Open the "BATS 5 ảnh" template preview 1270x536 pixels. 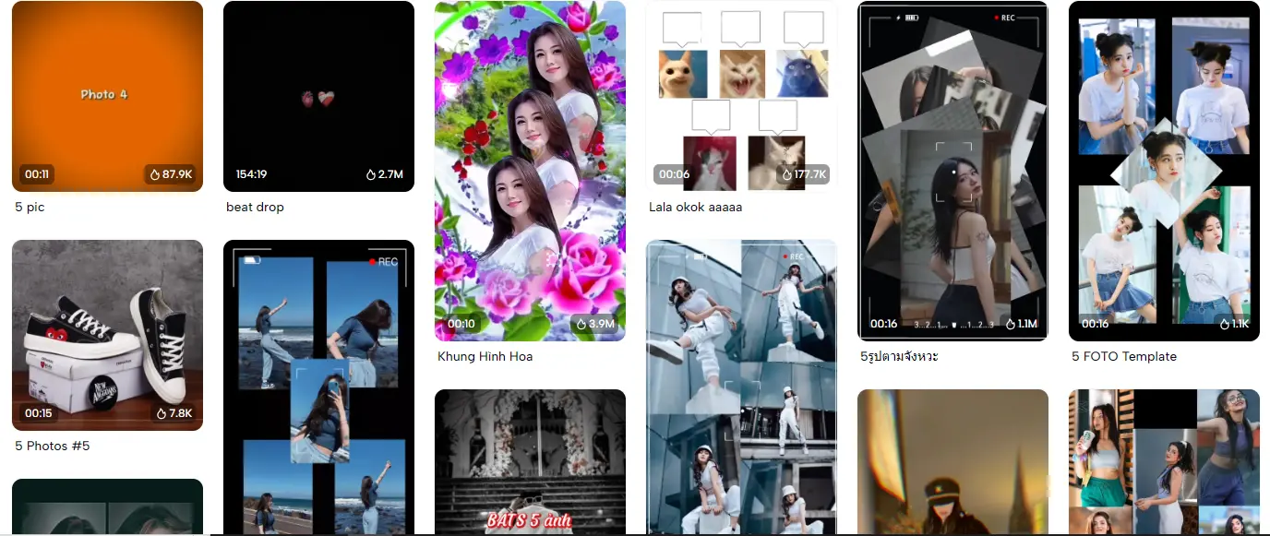[530, 461]
